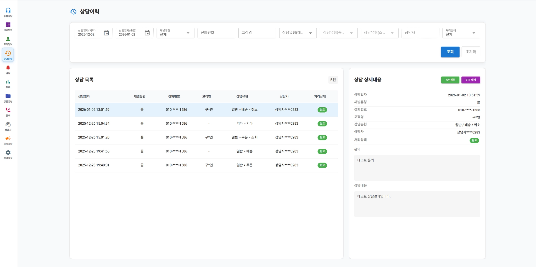Open 상담사 agent icon
Screen dimensions: 536x267
coord(8,126)
